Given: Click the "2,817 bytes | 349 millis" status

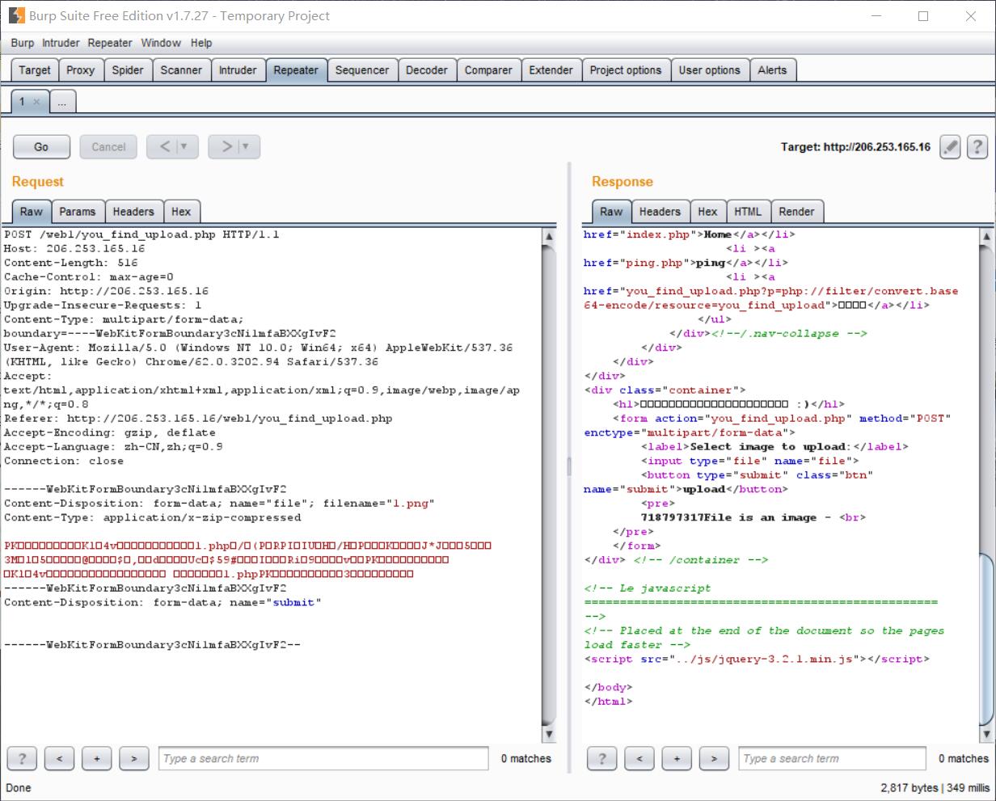Looking at the screenshot, I should pyautogui.click(x=935, y=787).
